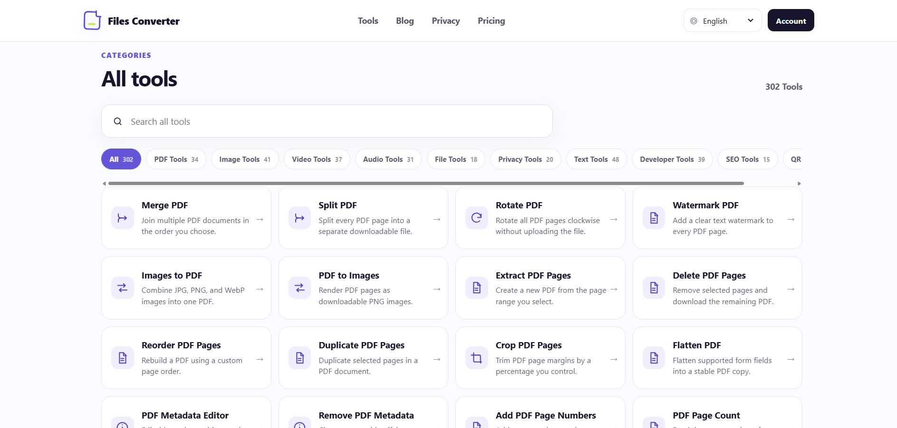897x428 pixels.
Task: Click the Reorder PDF Pages document icon
Action: (x=123, y=358)
